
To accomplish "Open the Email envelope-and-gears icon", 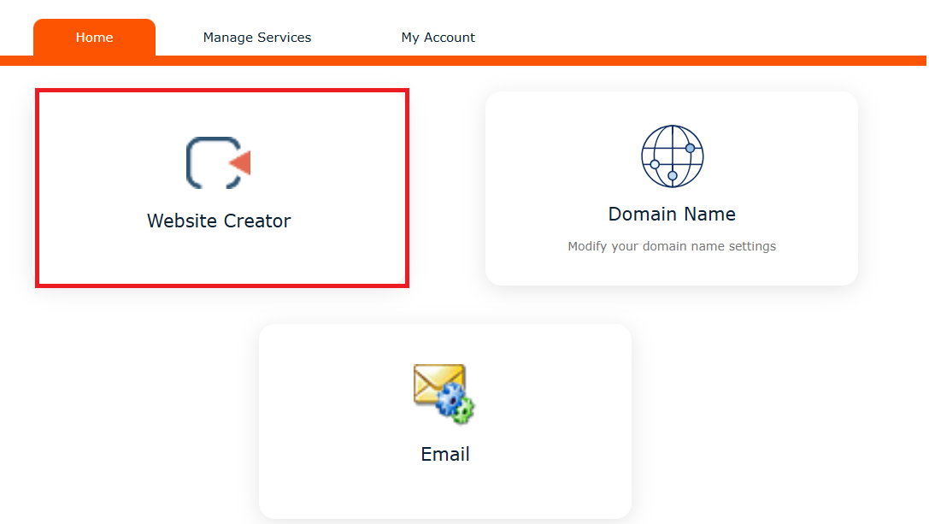I will [x=444, y=393].
